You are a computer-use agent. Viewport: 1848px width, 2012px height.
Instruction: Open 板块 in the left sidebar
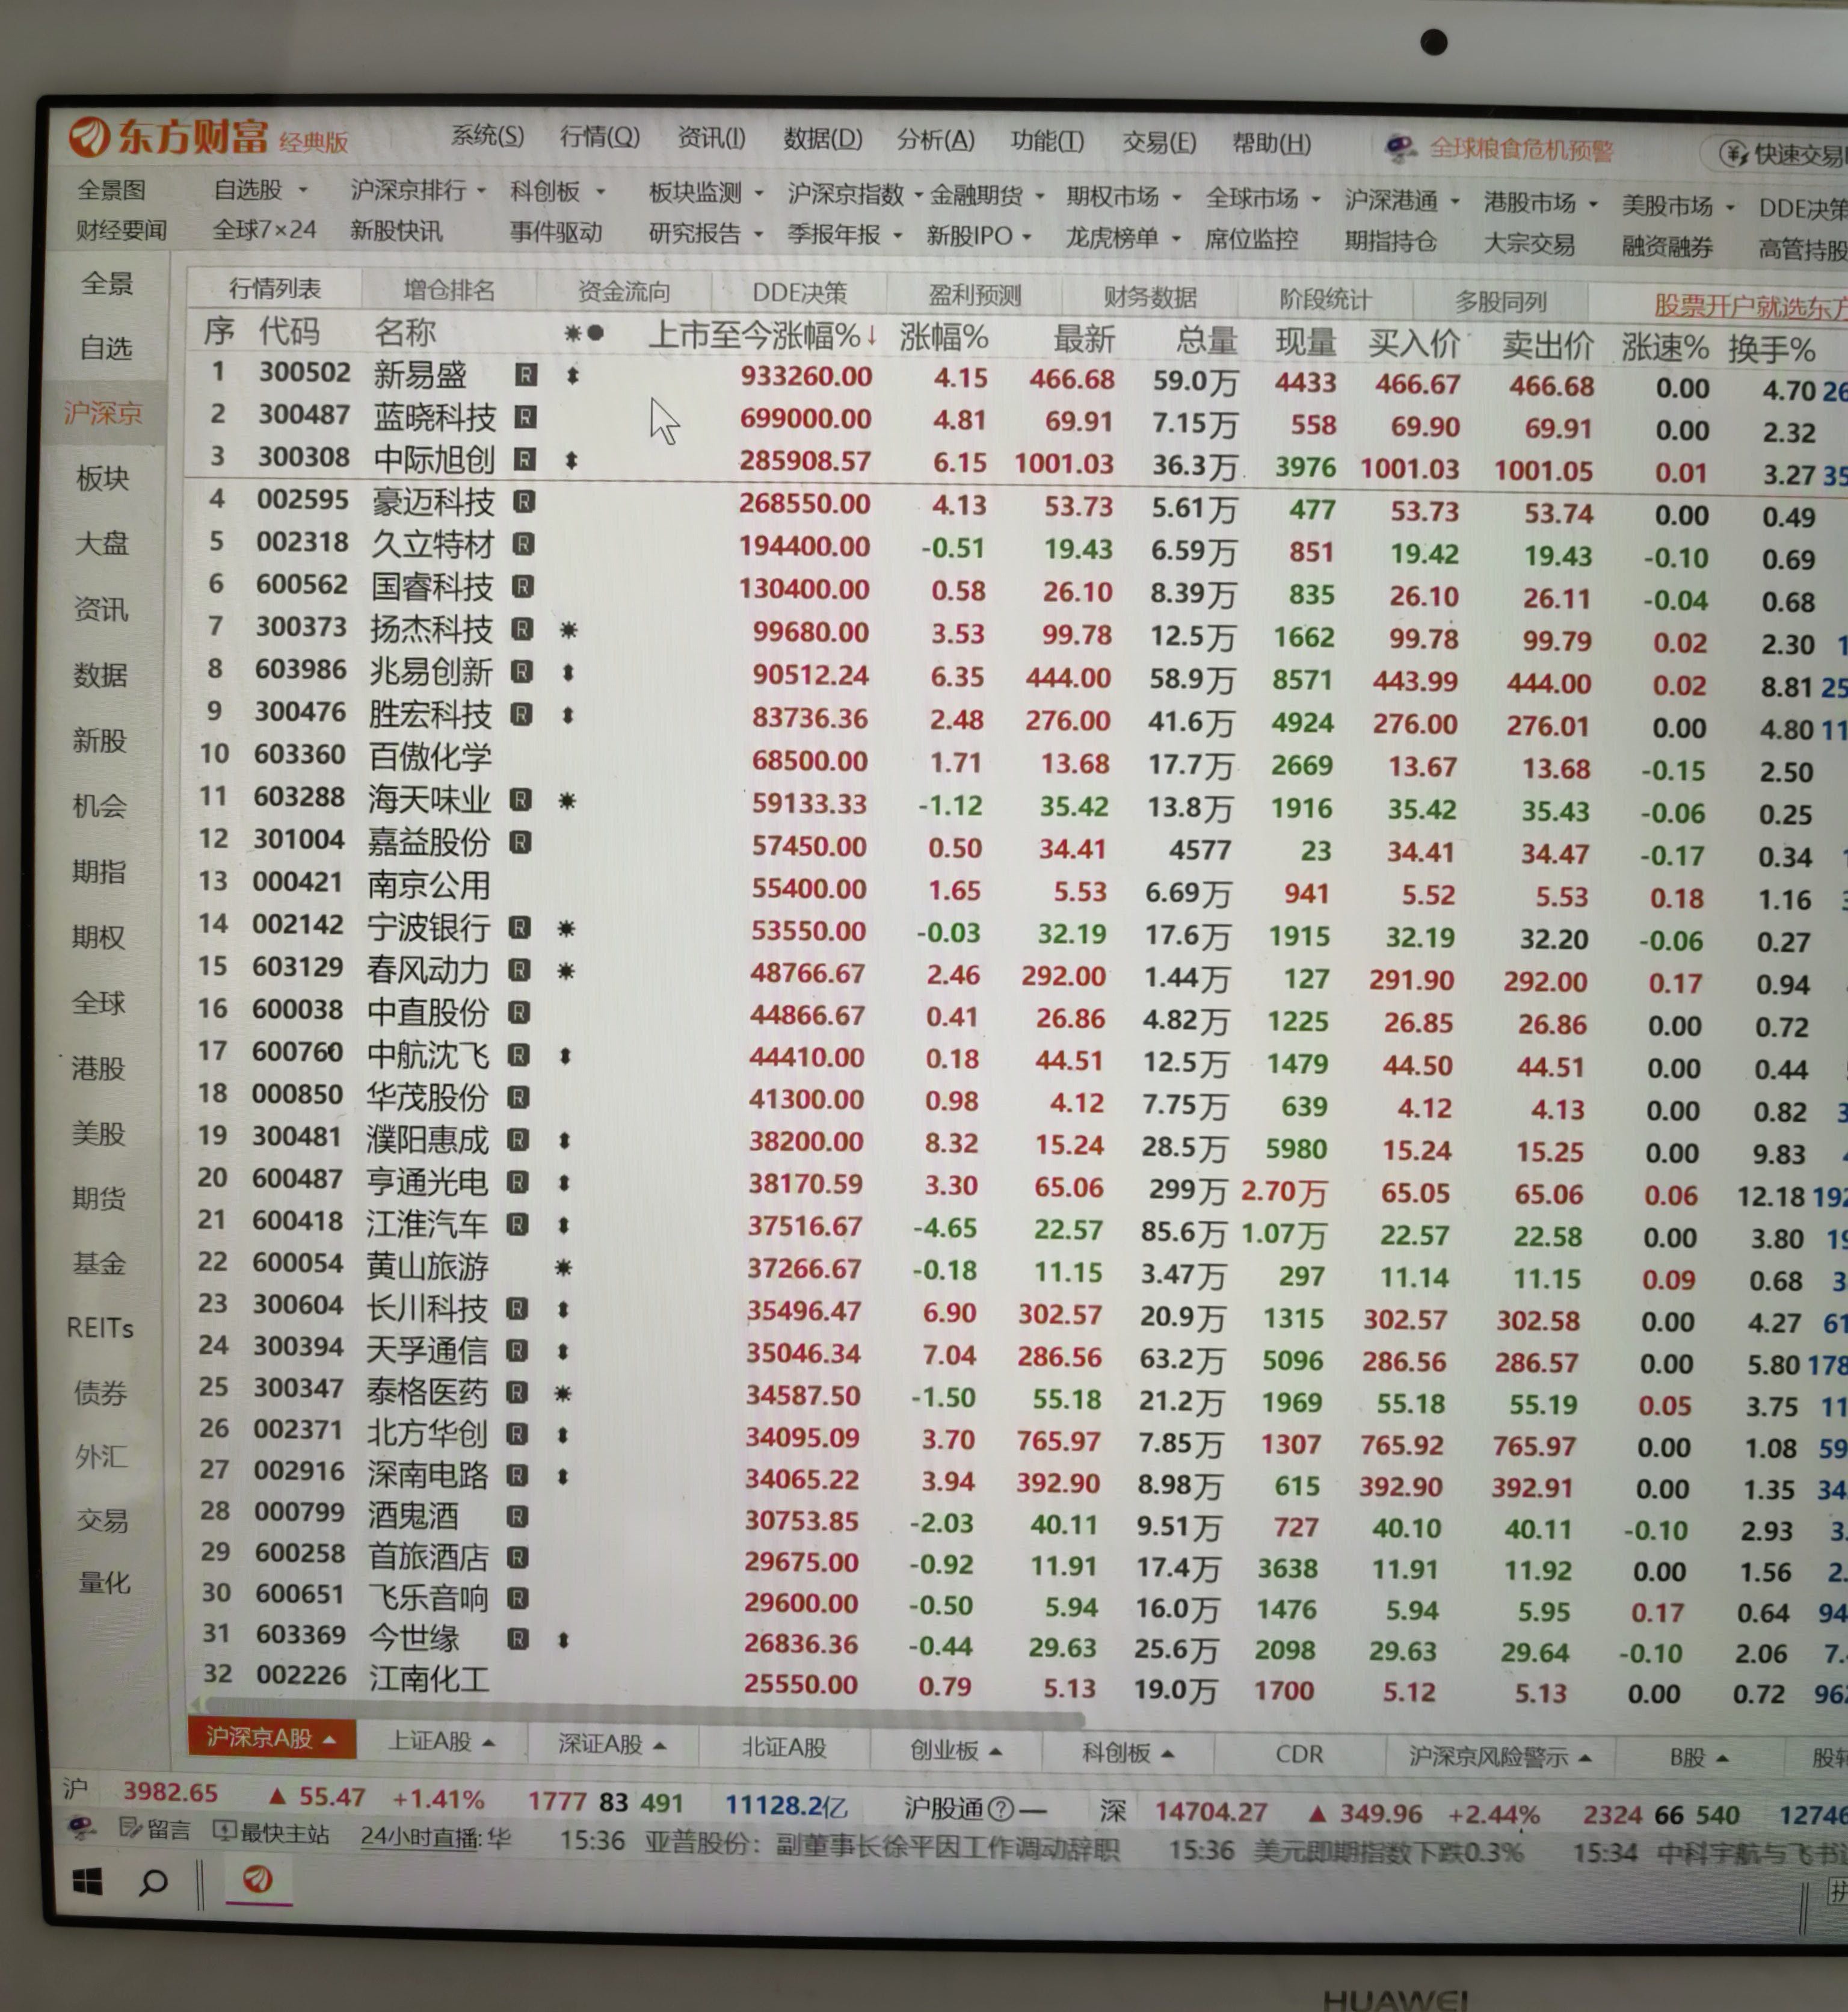coord(103,479)
